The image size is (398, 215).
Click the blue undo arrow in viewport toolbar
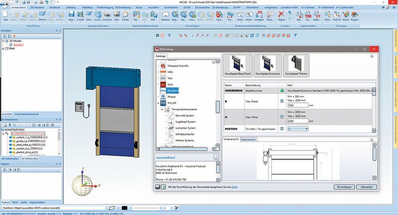[169, 36]
